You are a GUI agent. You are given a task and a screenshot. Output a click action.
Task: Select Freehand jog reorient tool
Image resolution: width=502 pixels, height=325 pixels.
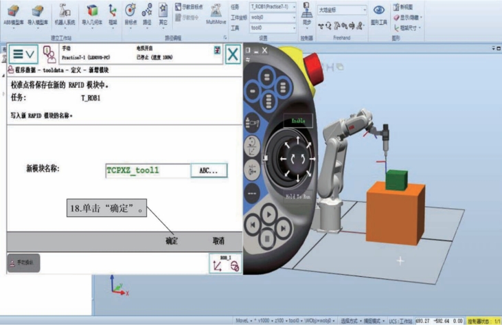click(x=352, y=26)
